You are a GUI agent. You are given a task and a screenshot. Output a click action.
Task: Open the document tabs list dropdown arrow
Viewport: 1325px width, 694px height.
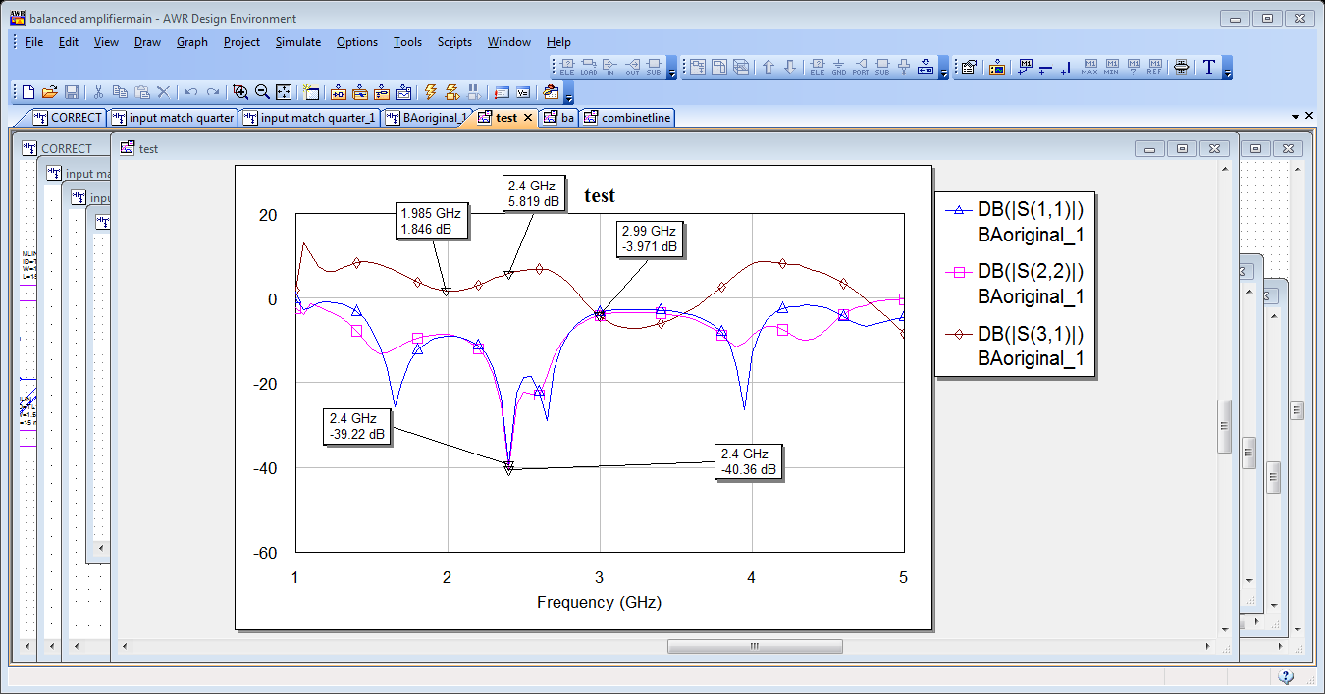(x=1295, y=117)
